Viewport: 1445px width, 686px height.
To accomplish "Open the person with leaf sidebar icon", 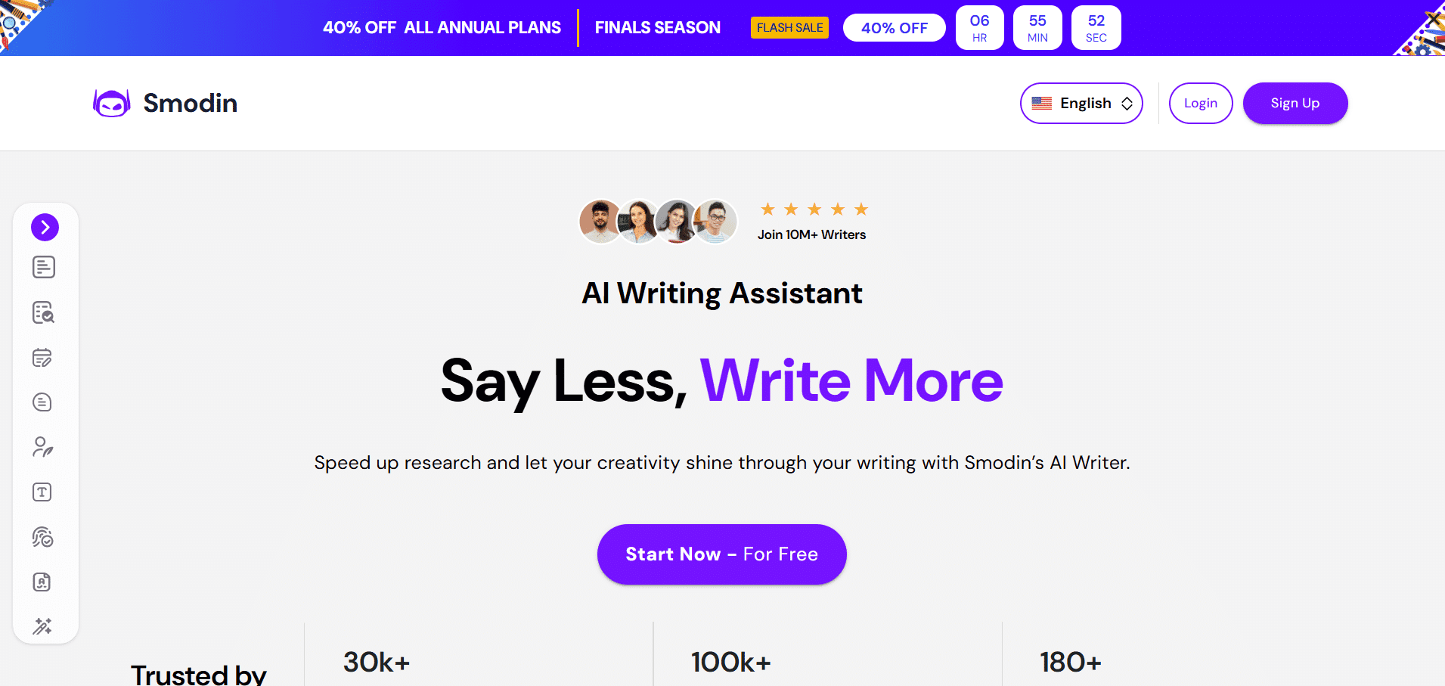I will tap(42, 447).
